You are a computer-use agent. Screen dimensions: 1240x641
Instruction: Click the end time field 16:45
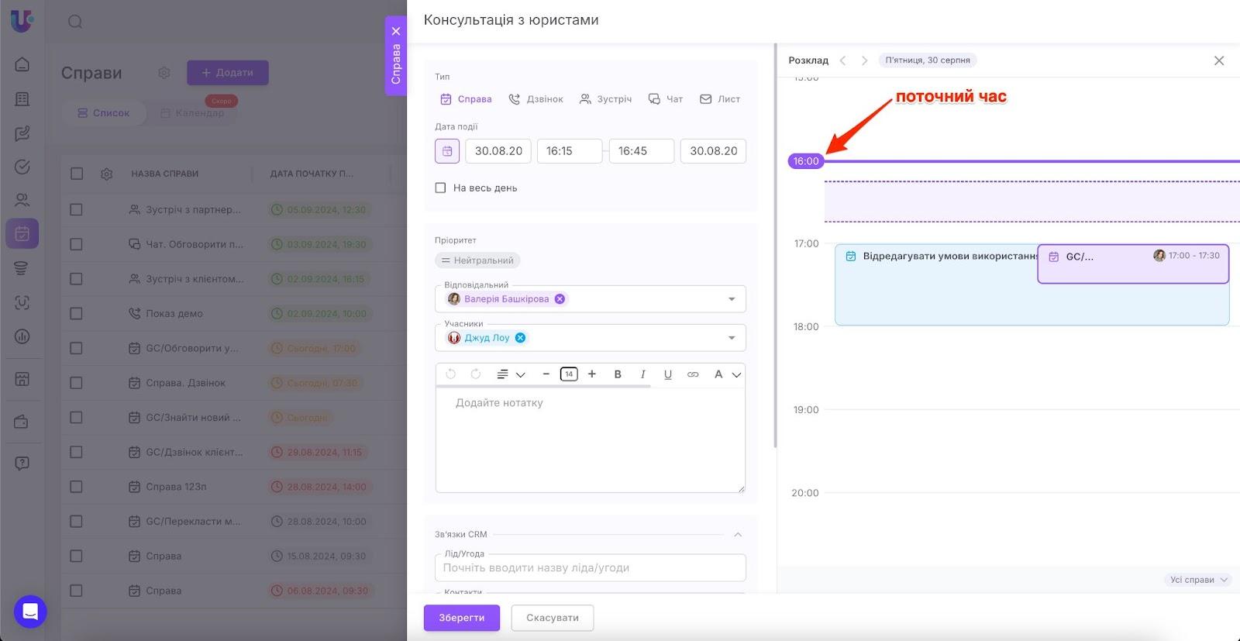(x=642, y=151)
